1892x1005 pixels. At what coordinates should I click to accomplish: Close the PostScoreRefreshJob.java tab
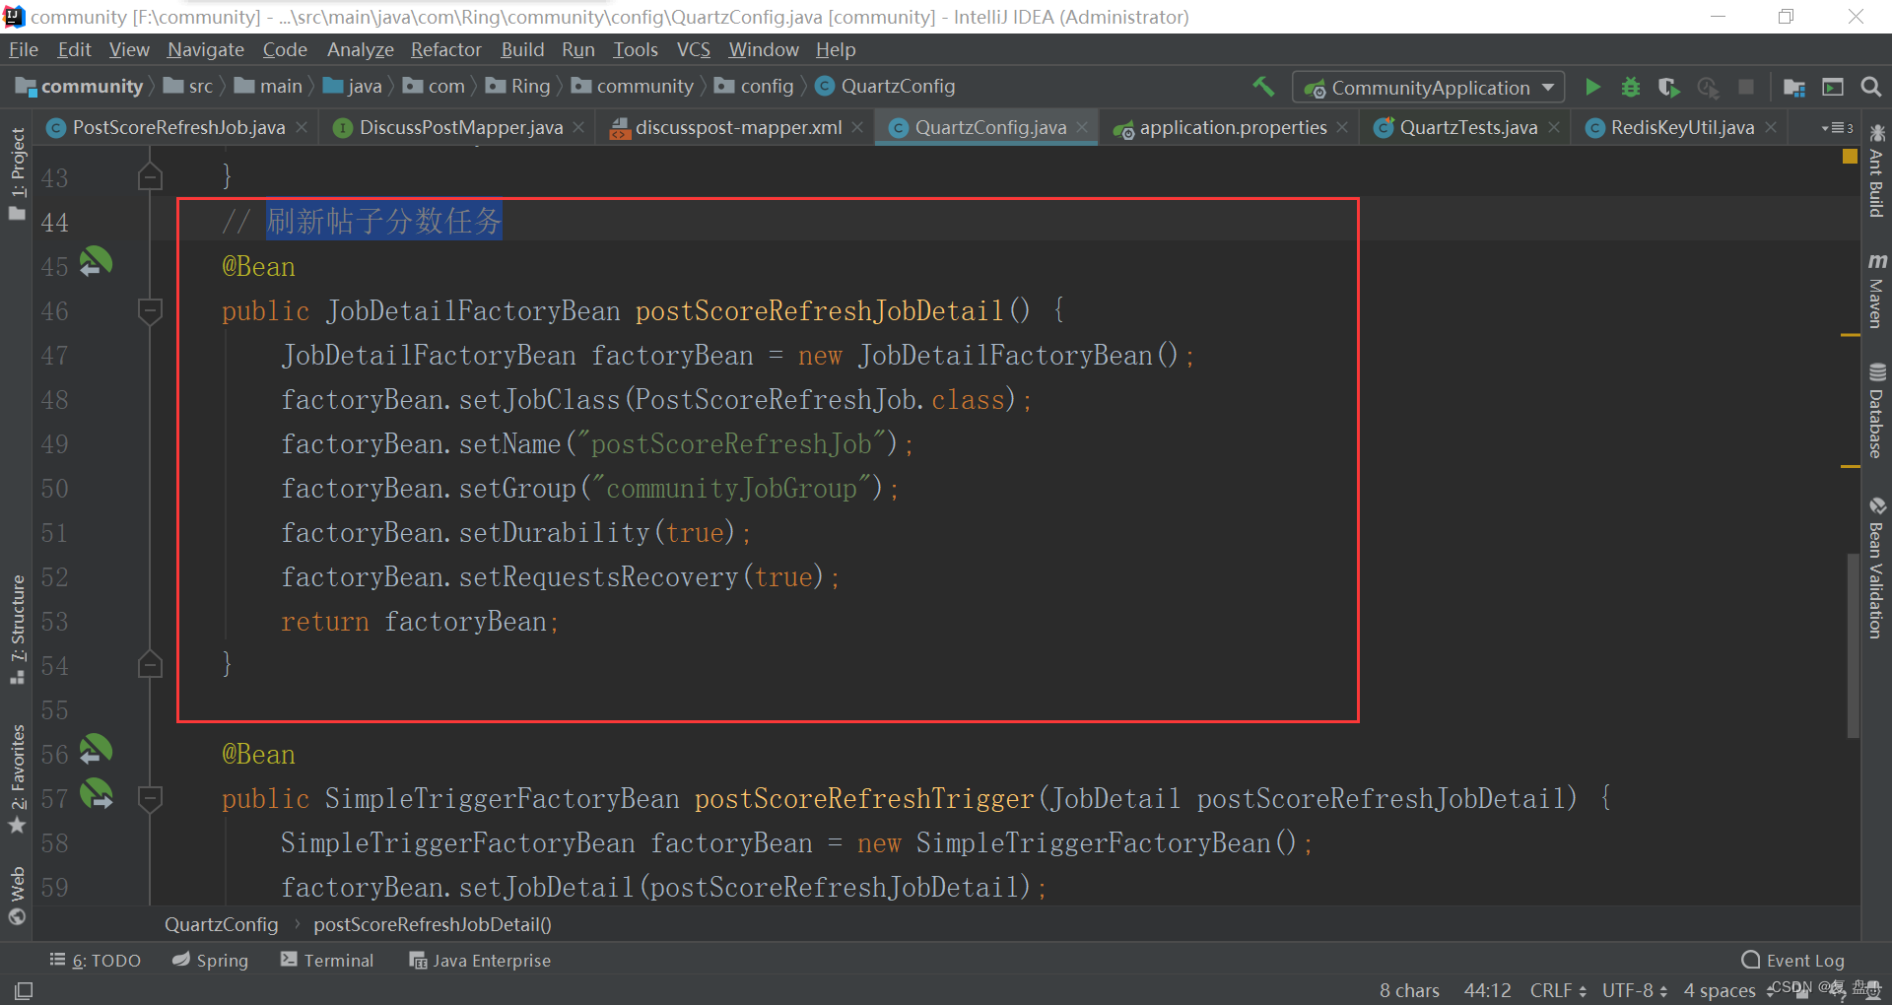click(x=302, y=127)
